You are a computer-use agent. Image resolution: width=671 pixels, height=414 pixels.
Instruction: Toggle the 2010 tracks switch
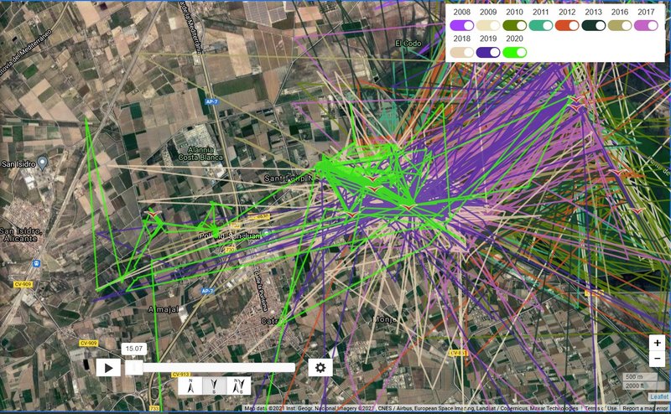(514, 26)
